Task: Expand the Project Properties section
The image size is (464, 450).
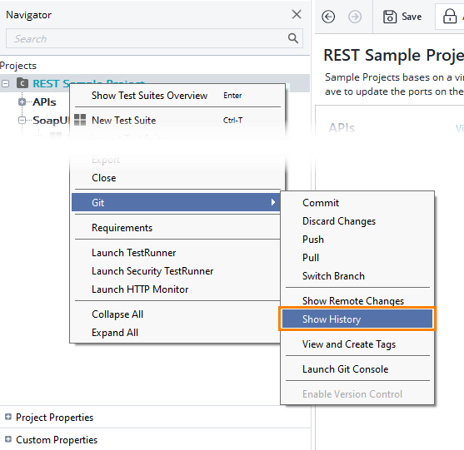Action: (8, 417)
